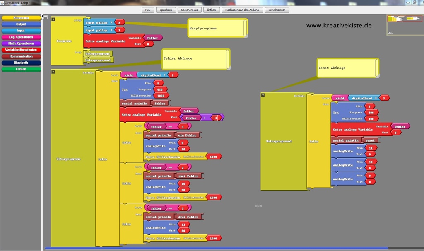Click Hochladen auf den Arduino
Viewport: 424px width, 251px height.
(x=242, y=10)
